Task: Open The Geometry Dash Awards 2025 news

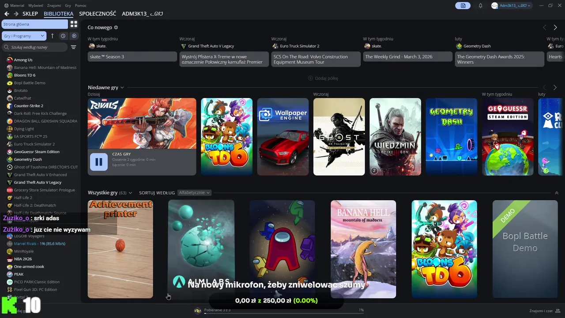Action: pos(500,59)
